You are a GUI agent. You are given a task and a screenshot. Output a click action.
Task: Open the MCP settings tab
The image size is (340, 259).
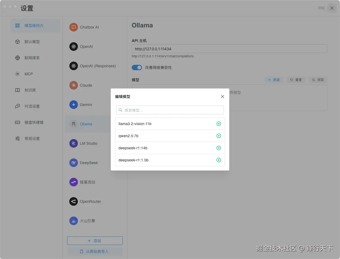point(36,74)
